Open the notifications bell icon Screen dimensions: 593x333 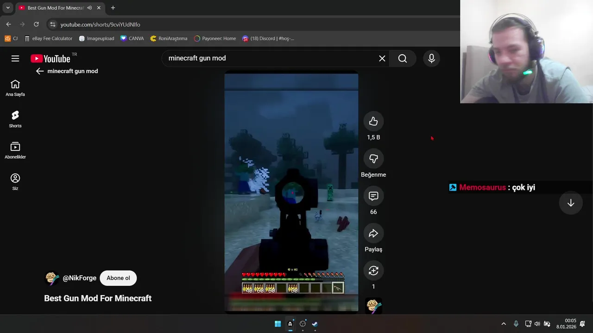(x=582, y=324)
